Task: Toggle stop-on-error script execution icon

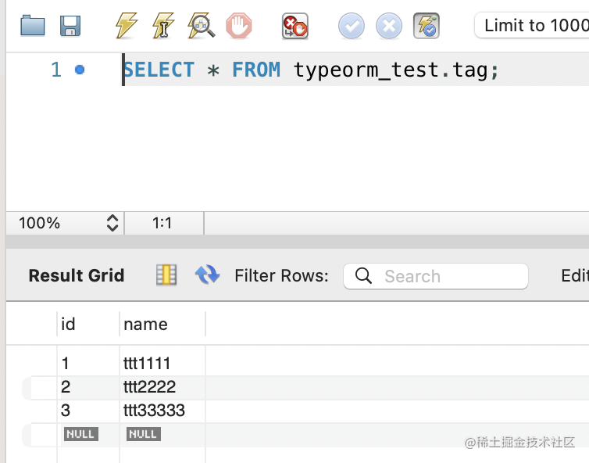Action: (x=294, y=27)
